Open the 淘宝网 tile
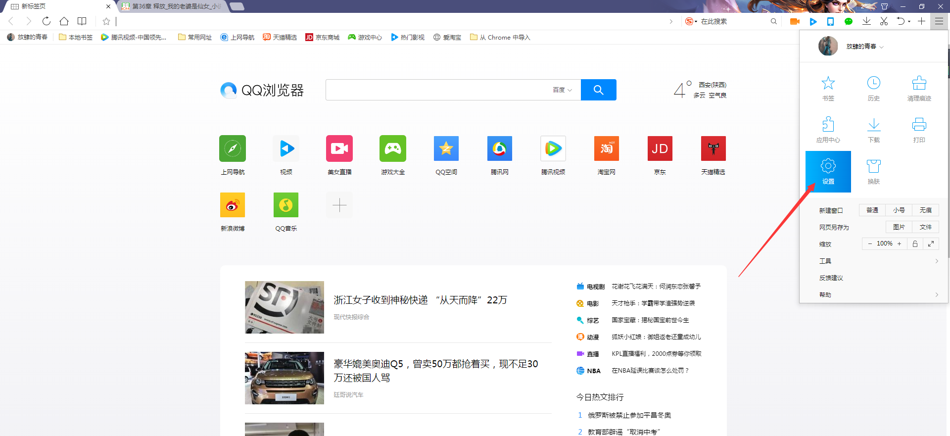Screen dimensions: 950x436 pyautogui.click(x=607, y=148)
